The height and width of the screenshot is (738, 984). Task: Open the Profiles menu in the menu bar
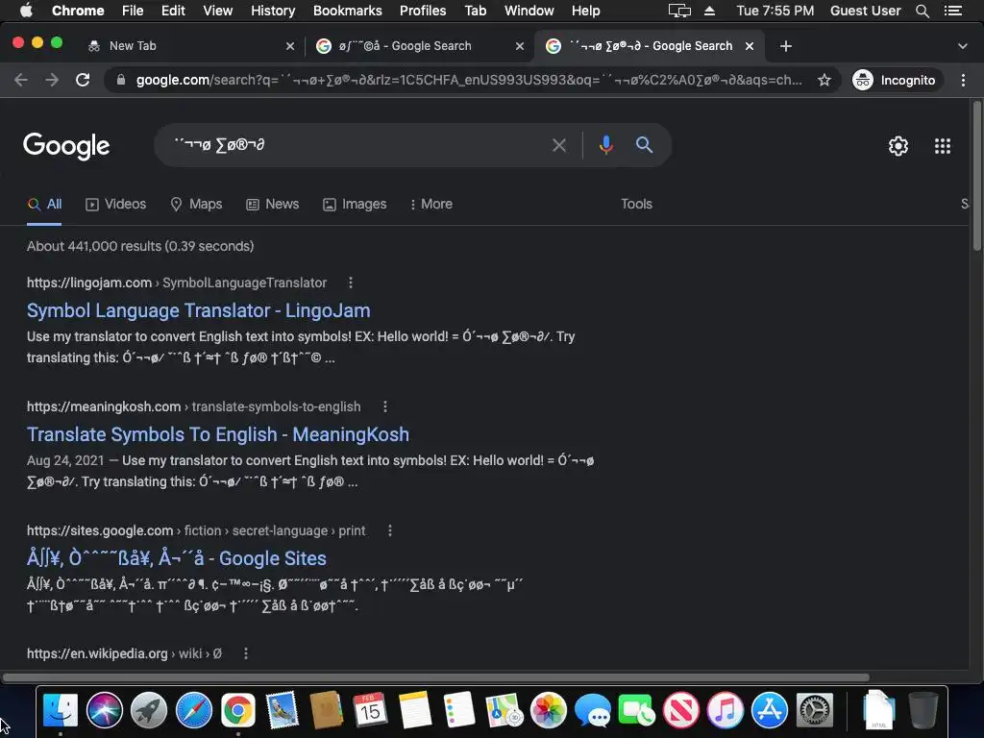coord(423,11)
